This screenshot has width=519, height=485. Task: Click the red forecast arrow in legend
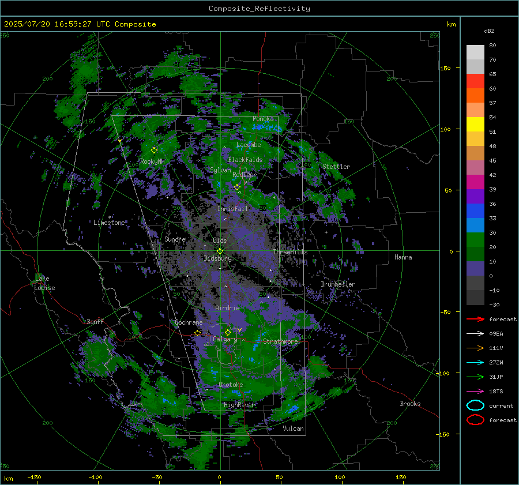coord(475,319)
